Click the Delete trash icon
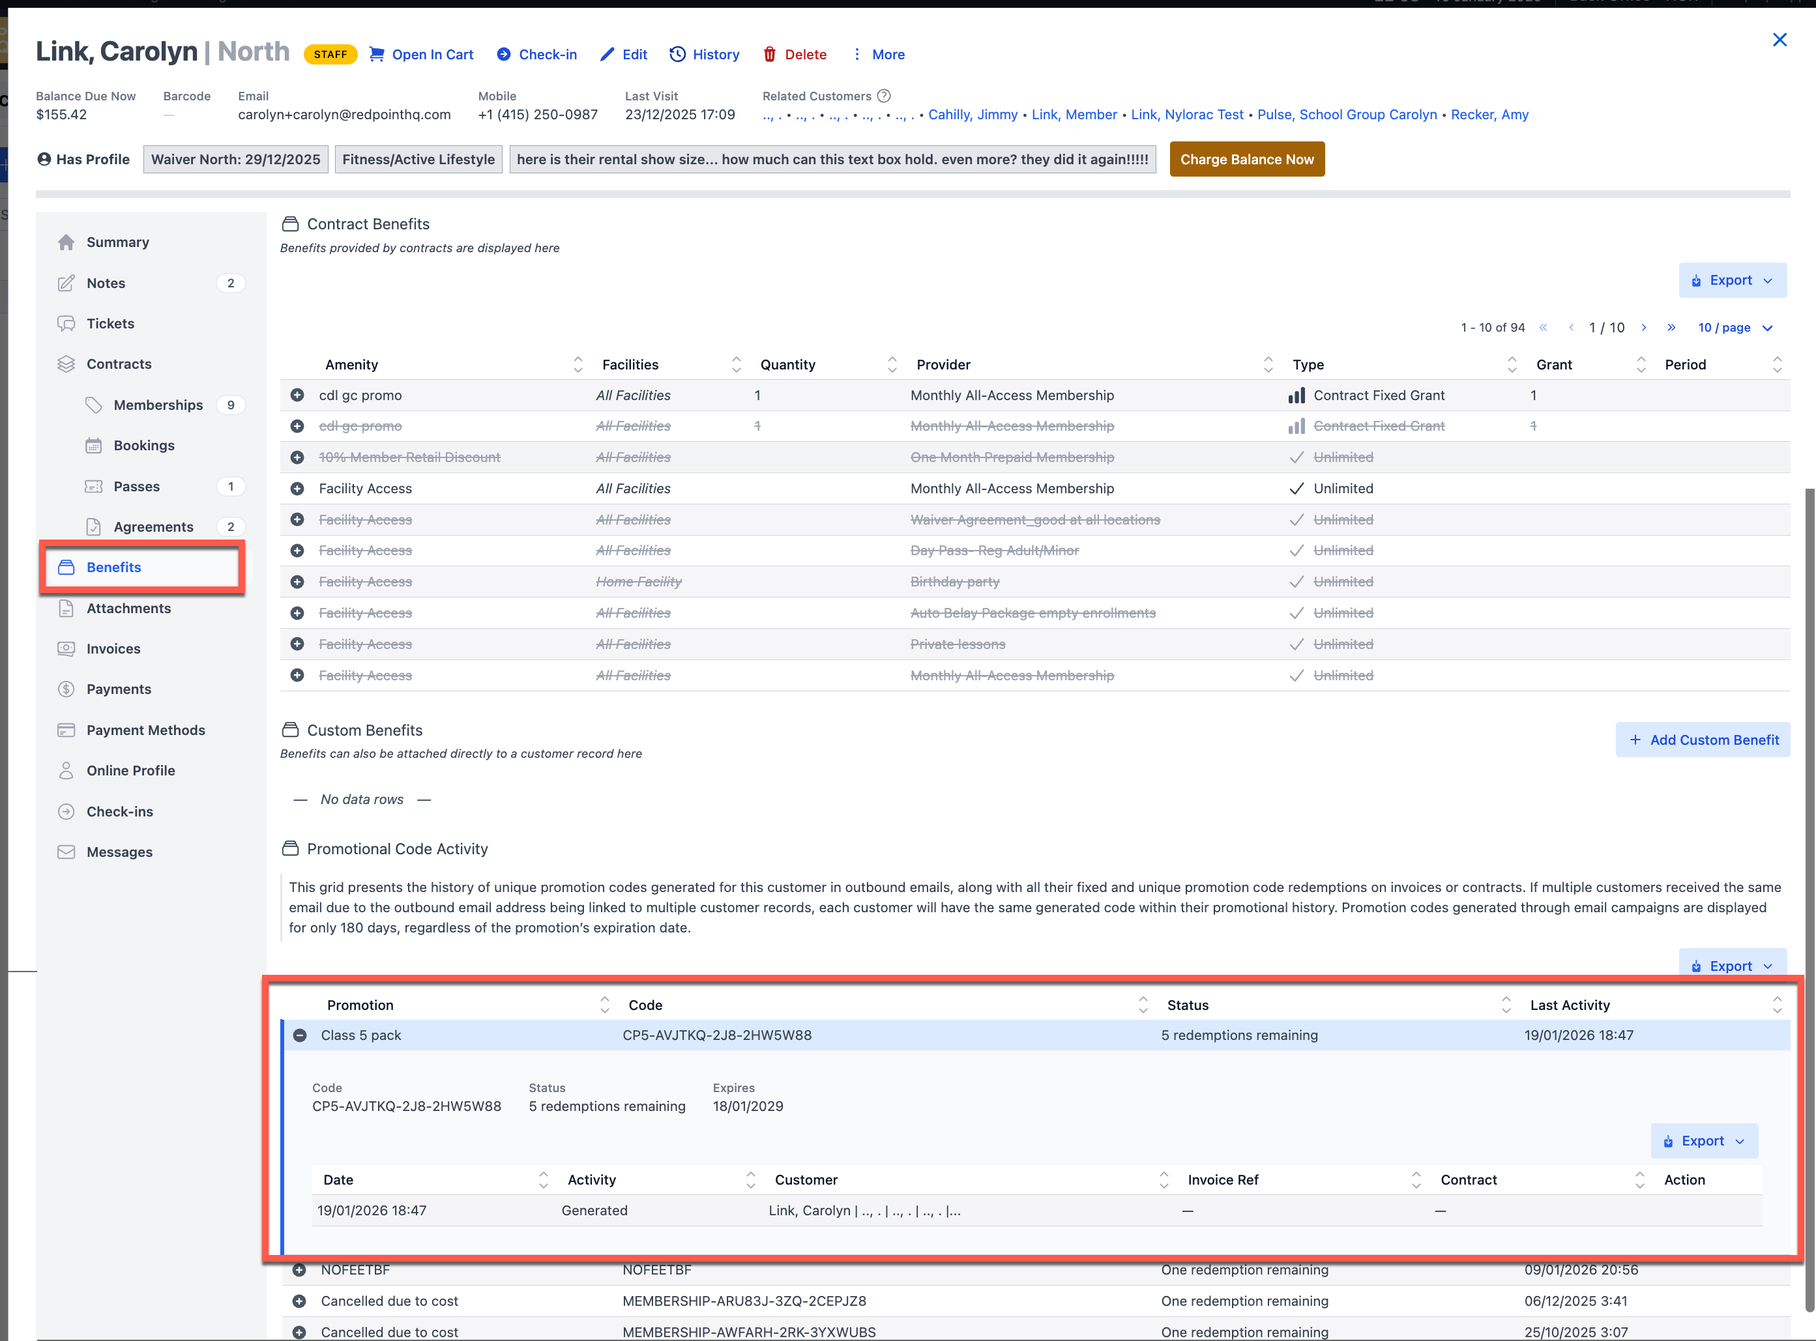The image size is (1816, 1341). pos(770,54)
